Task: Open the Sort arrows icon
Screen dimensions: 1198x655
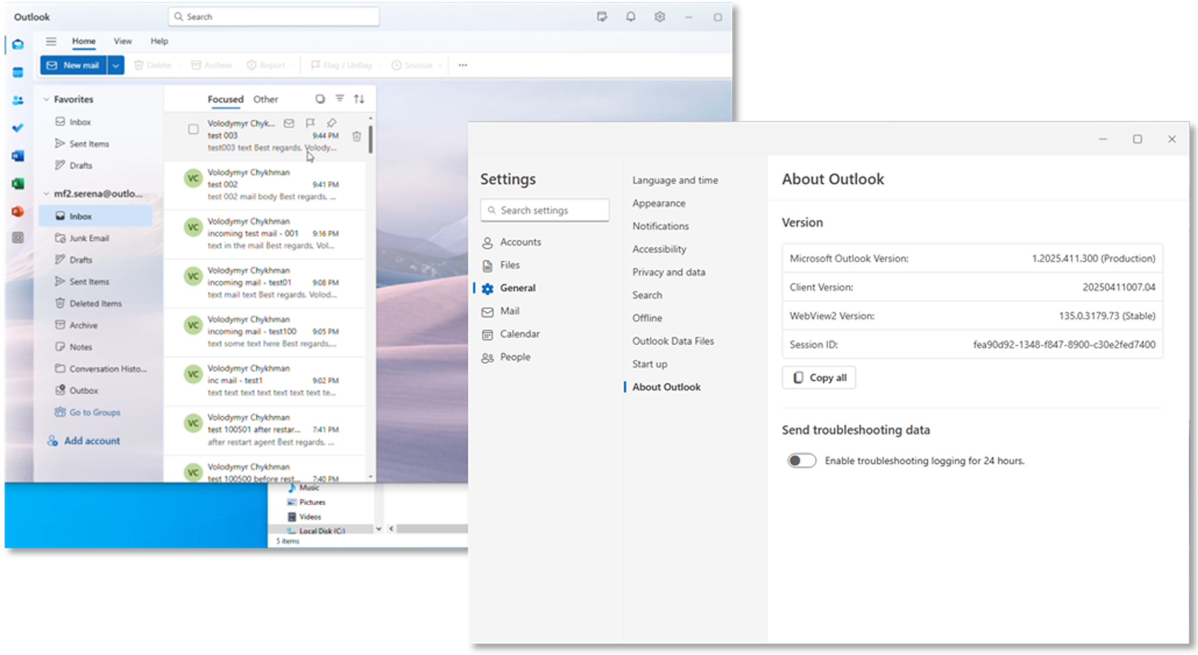Action: [x=359, y=99]
